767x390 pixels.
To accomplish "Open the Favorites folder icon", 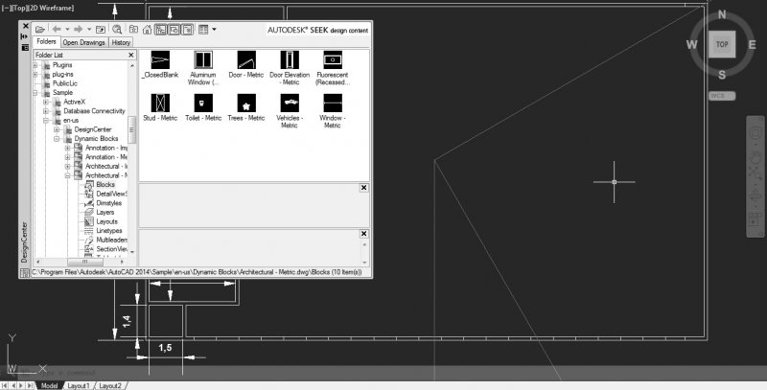I will [133, 30].
